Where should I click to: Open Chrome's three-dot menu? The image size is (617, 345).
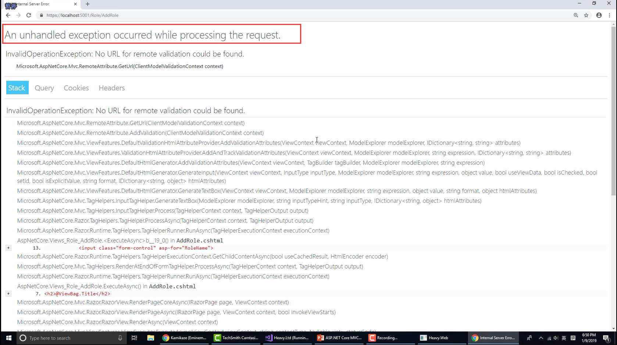[609, 15]
